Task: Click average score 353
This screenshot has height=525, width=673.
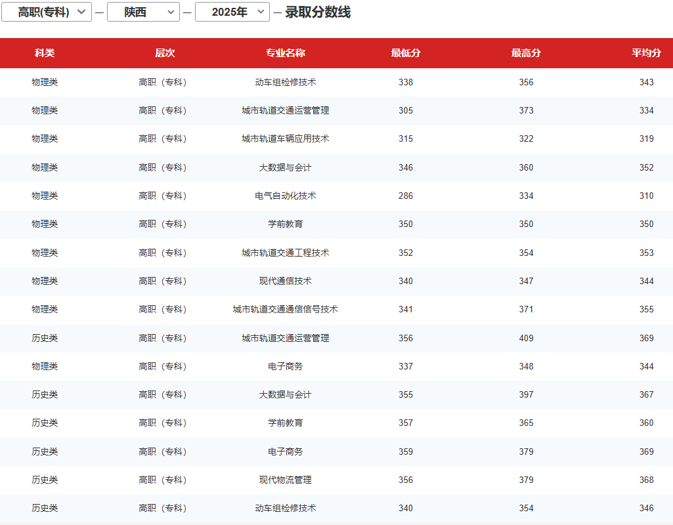Action: tap(646, 253)
